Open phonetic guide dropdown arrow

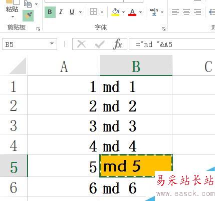162,12
